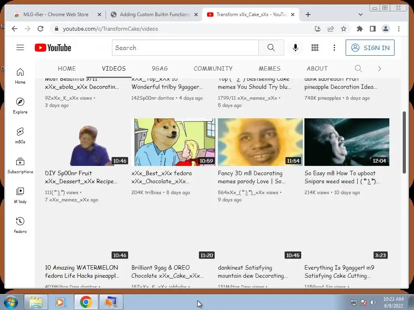
Task: Open a new browser tab
Action: 308,15
